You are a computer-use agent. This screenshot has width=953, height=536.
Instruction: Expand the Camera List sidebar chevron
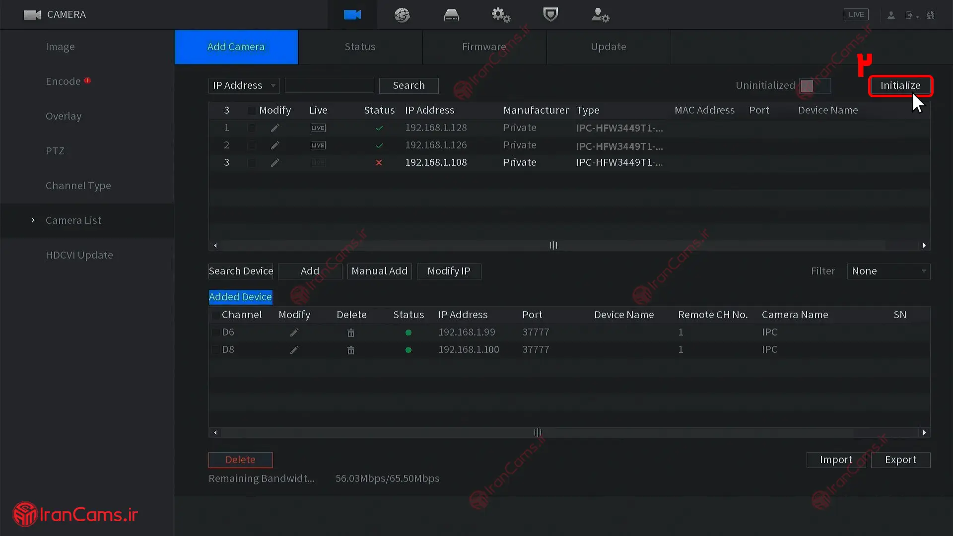(33, 220)
